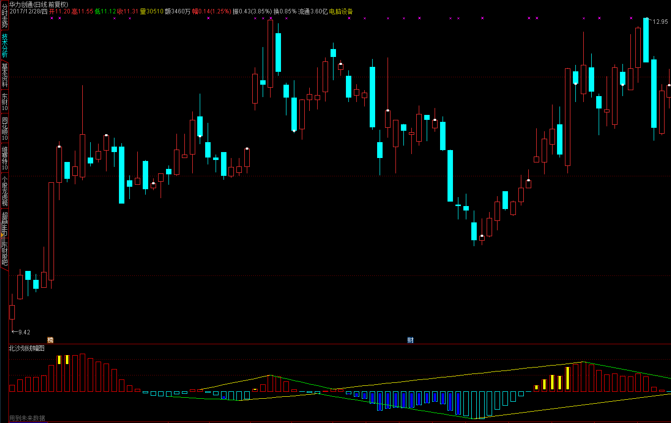The height and width of the screenshot is (423, 671).
Task: Open the 个股龙虎榜 sidebar tab
Action: (x=4, y=191)
